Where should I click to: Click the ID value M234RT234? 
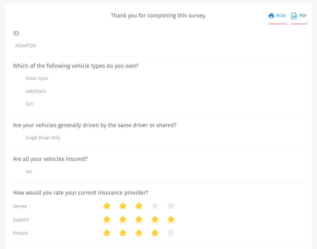[x=26, y=46]
